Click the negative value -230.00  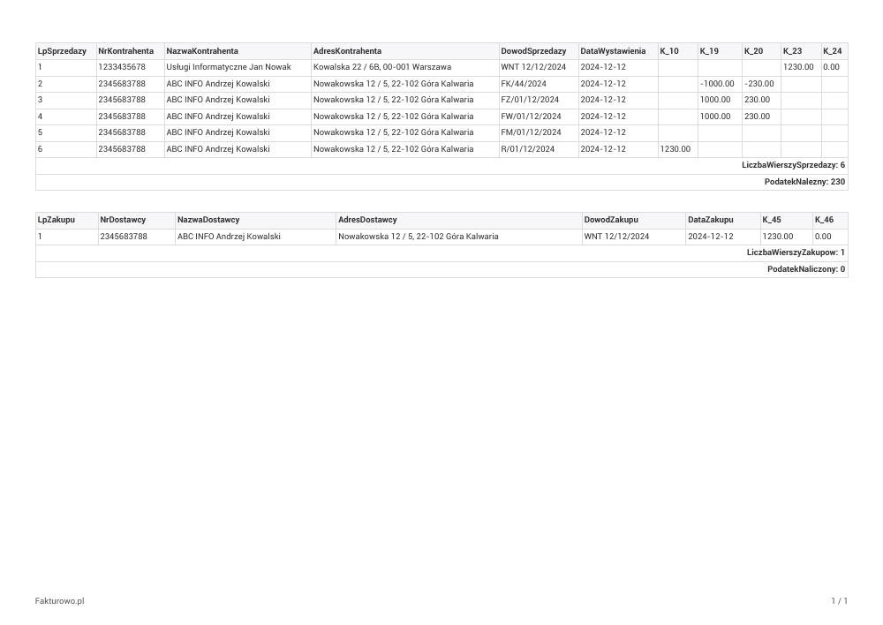coord(759,84)
